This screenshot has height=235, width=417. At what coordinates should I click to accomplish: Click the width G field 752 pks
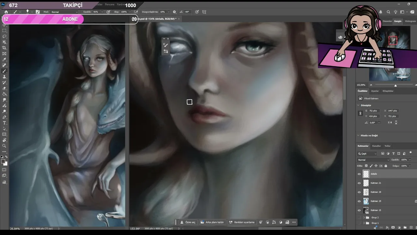(374, 111)
